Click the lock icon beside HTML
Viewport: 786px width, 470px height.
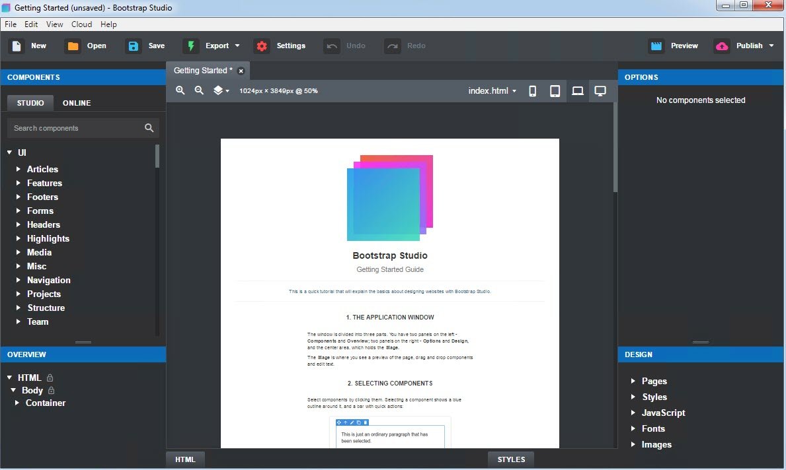point(50,378)
